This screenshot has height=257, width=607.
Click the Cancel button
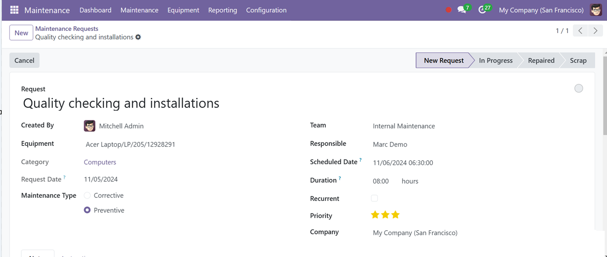point(24,60)
